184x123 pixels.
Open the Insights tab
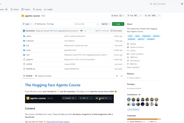[48, 10]
